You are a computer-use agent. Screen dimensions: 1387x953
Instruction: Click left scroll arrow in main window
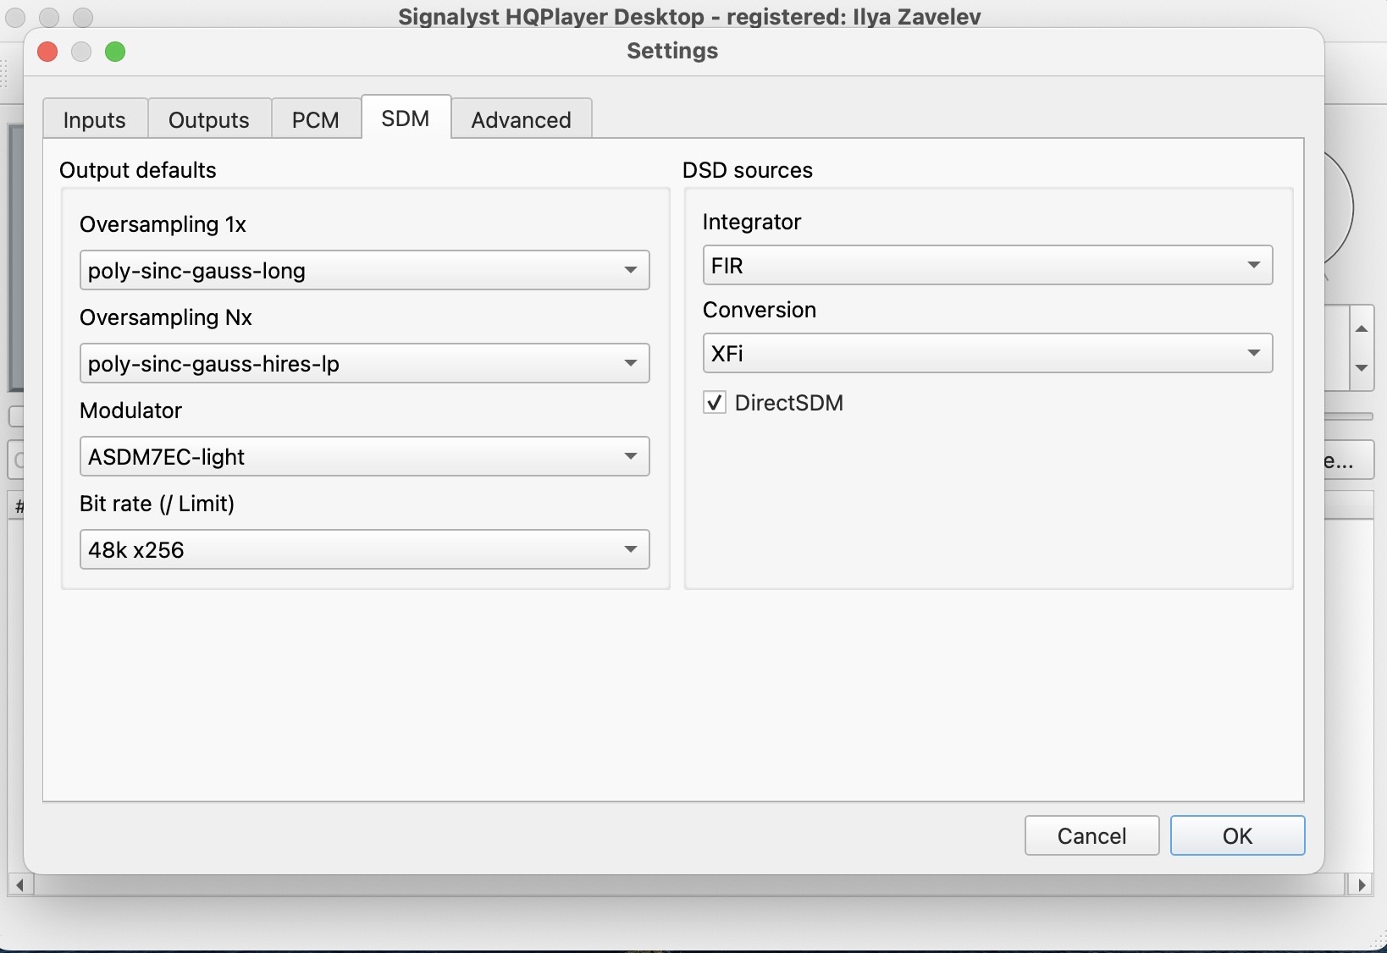(20, 885)
